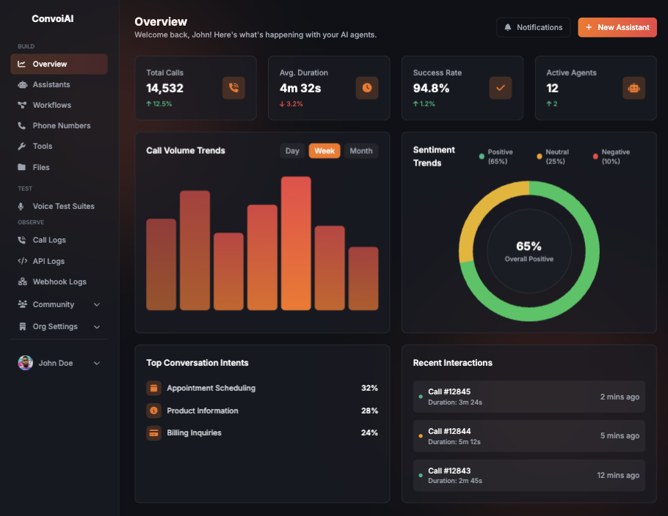Click the card icon beside Billing Inquiries

click(x=153, y=433)
